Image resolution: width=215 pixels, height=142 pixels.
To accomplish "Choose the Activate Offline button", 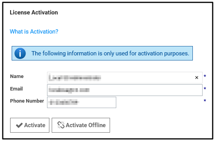I will (x=81, y=125).
